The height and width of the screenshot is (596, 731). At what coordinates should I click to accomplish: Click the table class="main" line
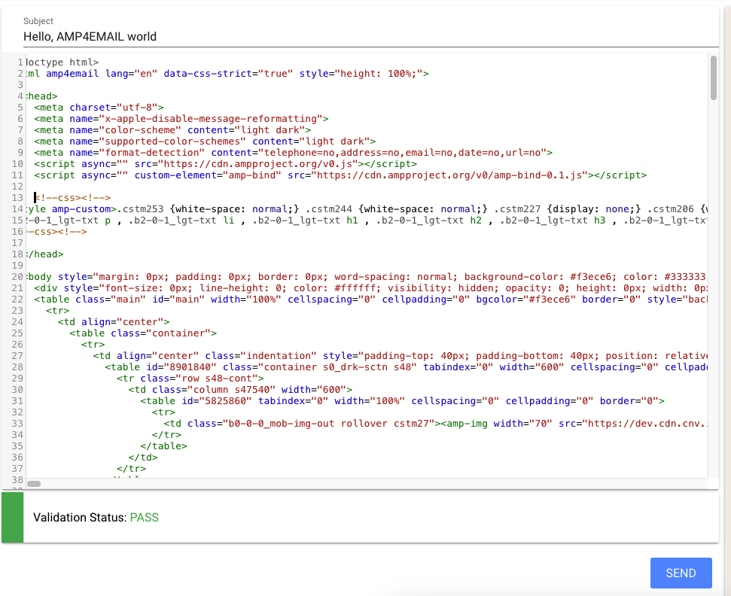[x=370, y=300]
